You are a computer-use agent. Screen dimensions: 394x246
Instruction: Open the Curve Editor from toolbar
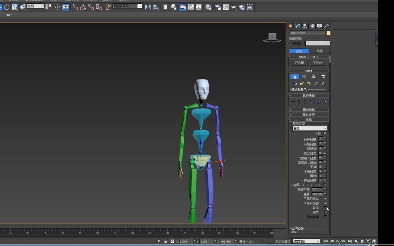click(x=191, y=7)
